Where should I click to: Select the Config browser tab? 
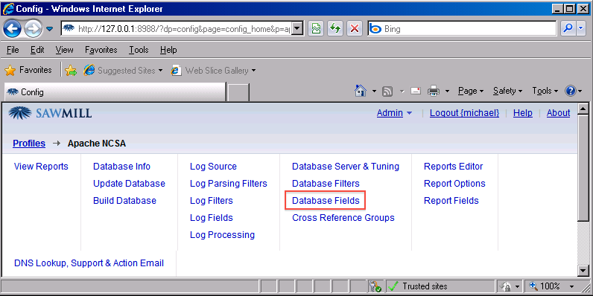tap(115, 92)
